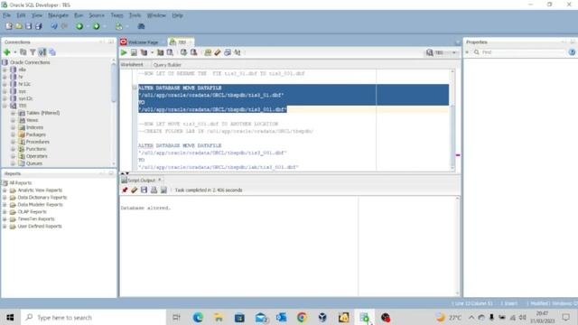578x325 pixels.
Task: Open the Tools menu
Action: click(135, 15)
